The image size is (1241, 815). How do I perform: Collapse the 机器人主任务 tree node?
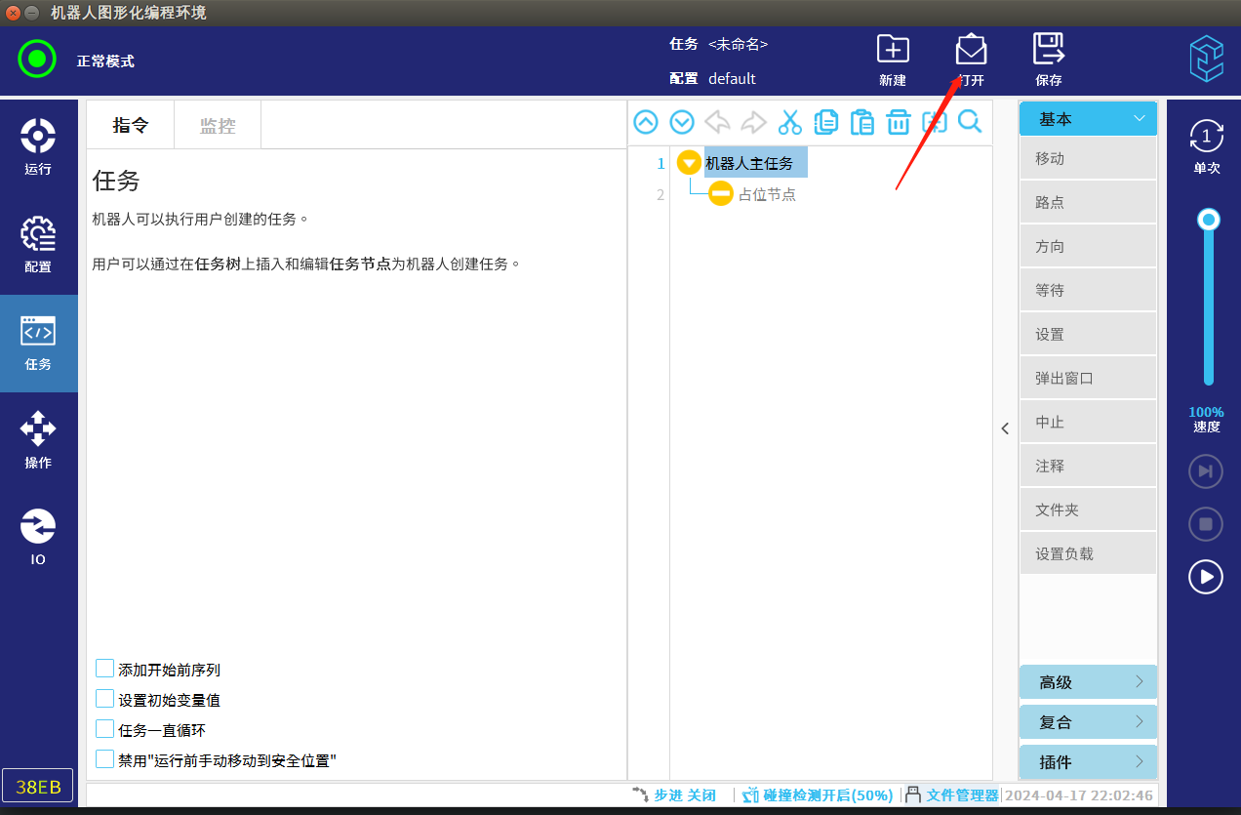[x=689, y=163]
